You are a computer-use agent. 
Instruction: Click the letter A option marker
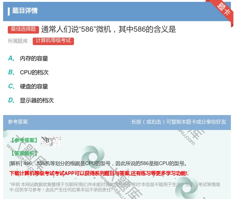[11, 58]
